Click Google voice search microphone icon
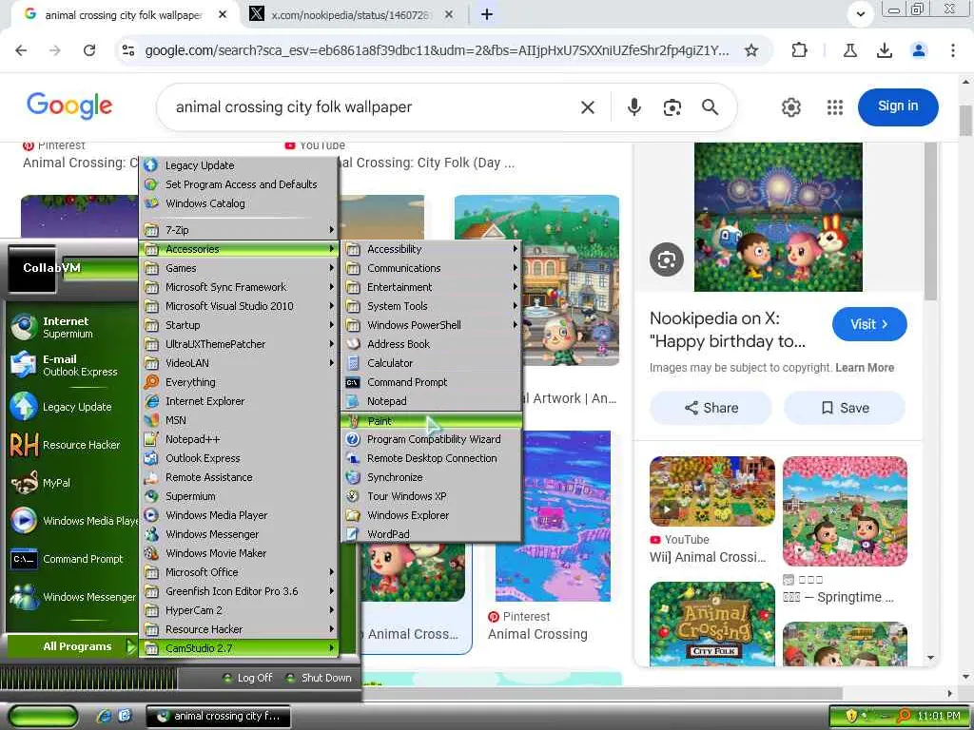This screenshot has height=730, width=974. [633, 107]
